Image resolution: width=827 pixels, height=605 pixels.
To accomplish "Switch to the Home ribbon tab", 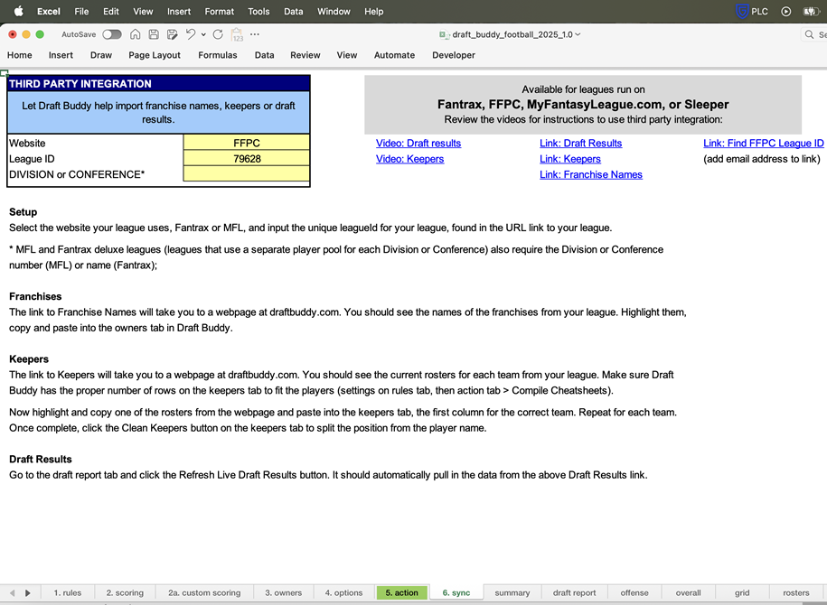I will pos(20,55).
